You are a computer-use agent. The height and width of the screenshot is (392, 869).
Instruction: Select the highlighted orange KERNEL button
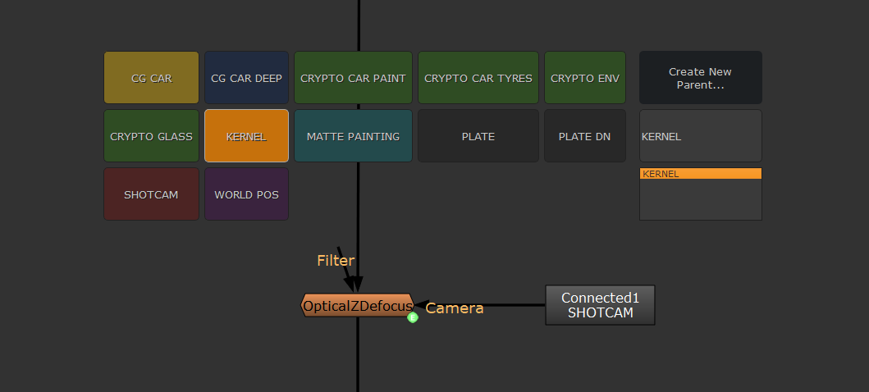(246, 136)
